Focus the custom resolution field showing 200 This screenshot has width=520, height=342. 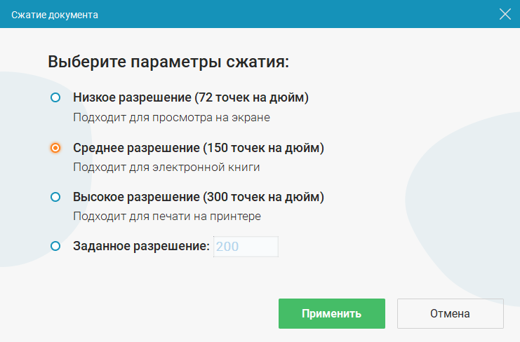click(246, 247)
